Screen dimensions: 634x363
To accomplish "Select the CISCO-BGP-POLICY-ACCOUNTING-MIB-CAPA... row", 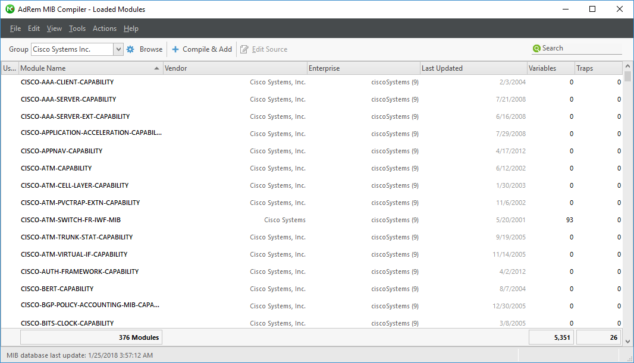I will 311,306.
